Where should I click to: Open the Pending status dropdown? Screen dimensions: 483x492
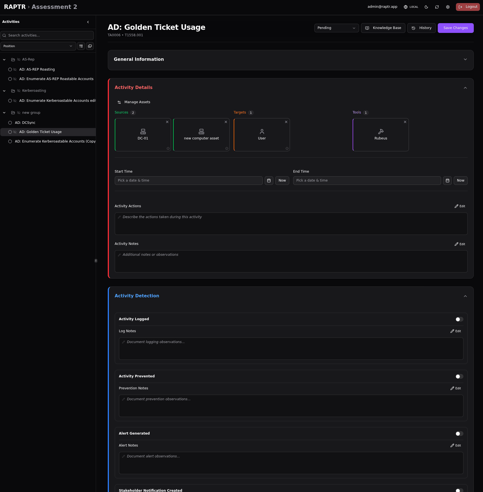click(336, 28)
